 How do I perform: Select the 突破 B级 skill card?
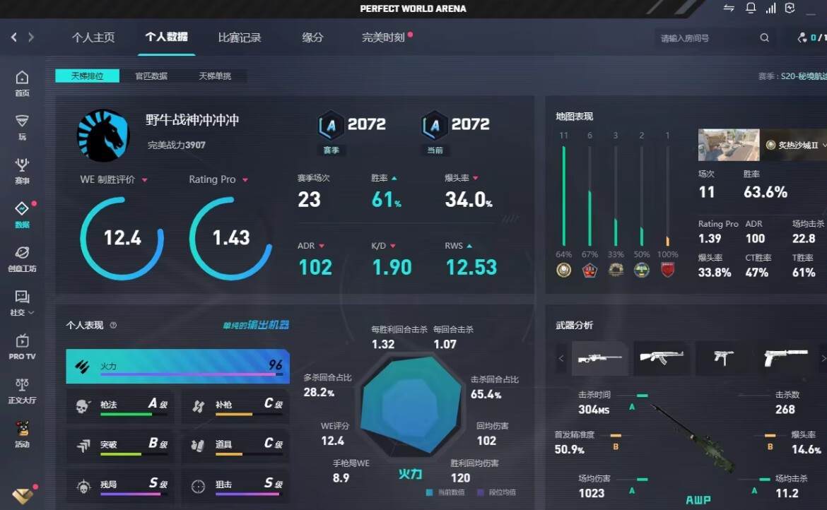click(x=119, y=445)
